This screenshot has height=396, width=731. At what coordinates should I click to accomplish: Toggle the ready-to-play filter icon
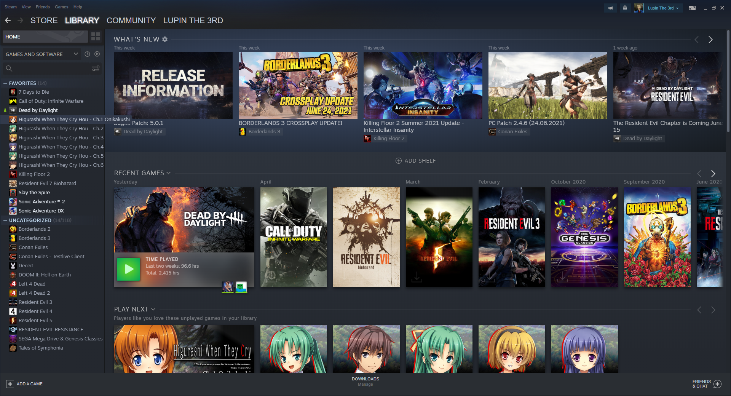point(97,54)
